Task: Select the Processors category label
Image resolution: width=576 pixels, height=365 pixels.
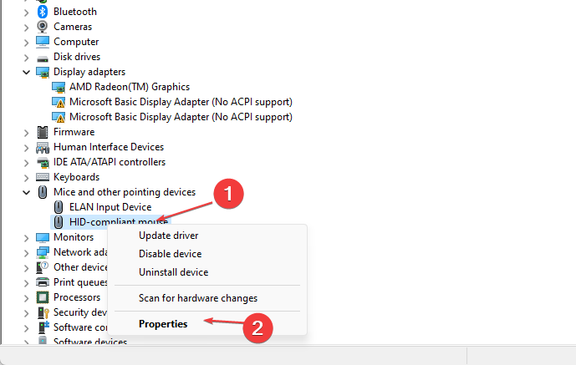Action: click(x=77, y=297)
